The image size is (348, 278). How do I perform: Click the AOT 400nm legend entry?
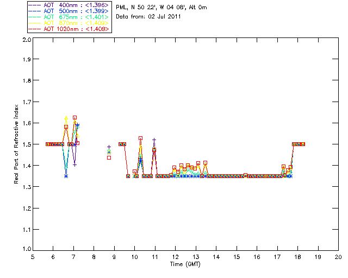coord(69,5)
